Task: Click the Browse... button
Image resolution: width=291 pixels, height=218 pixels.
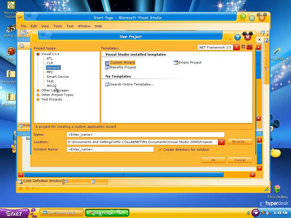Action: tap(240, 142)
